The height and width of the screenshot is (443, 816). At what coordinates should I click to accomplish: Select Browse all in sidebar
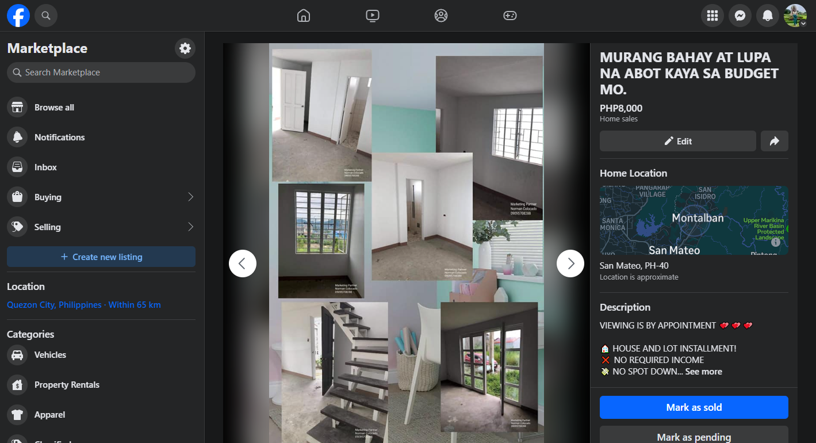pos(101,108)
